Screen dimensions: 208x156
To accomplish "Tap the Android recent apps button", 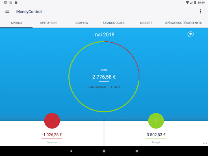I will [x=137, y=151].
